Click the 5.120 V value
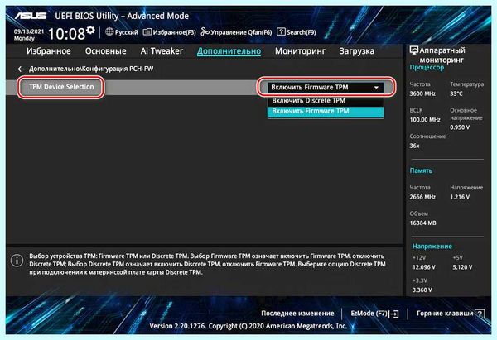 pyautogui.click(x=462, y=267)
